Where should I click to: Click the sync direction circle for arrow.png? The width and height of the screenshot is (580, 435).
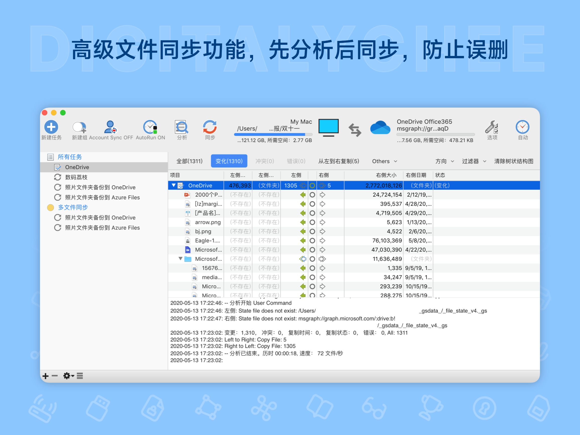pos(312,222)
